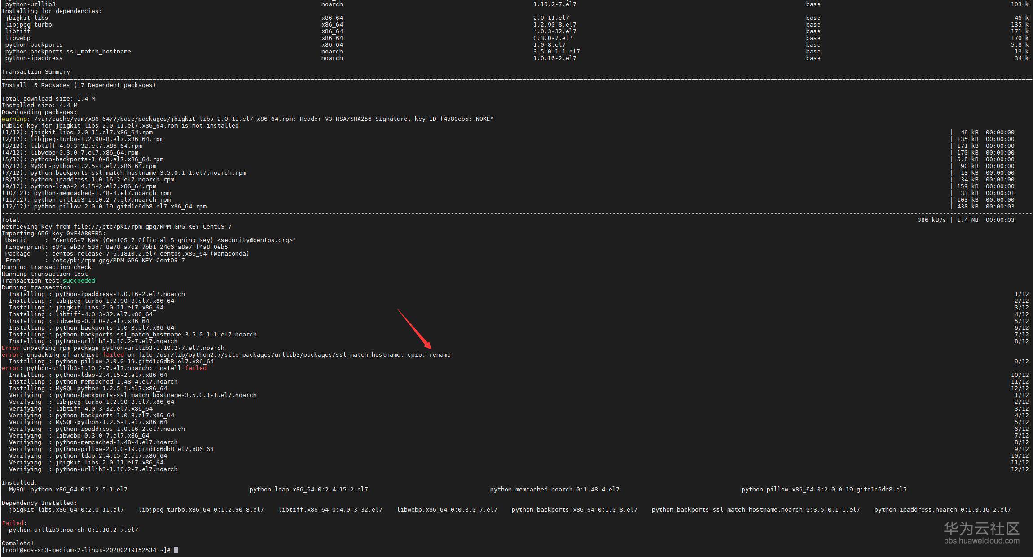This screenshot has height=557, width=1033.
Task: Click the file:///etc/pki/rpm-gpg/RPM-GPG-KEY-CentOS-7 path
Action: (x=152, y=226)
